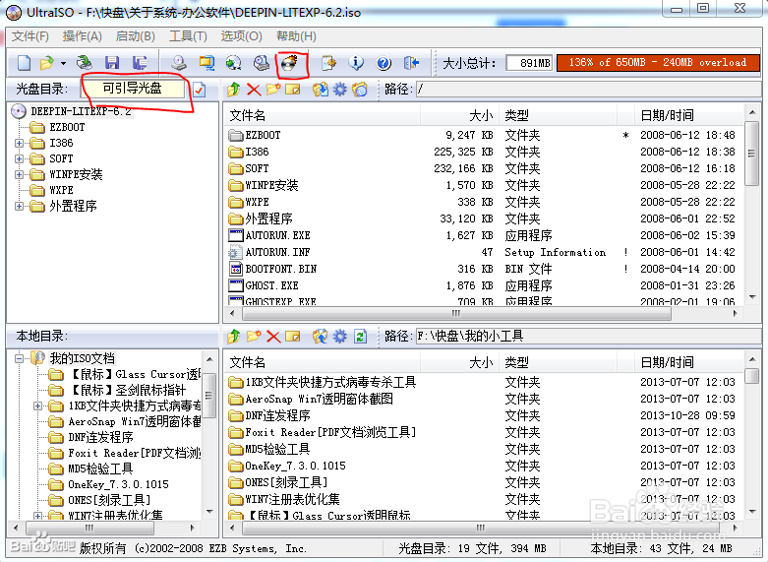Sort disc files by 文件名 column header
The width and height of the screenshot is (768, 562).
[x=323, y=116]
